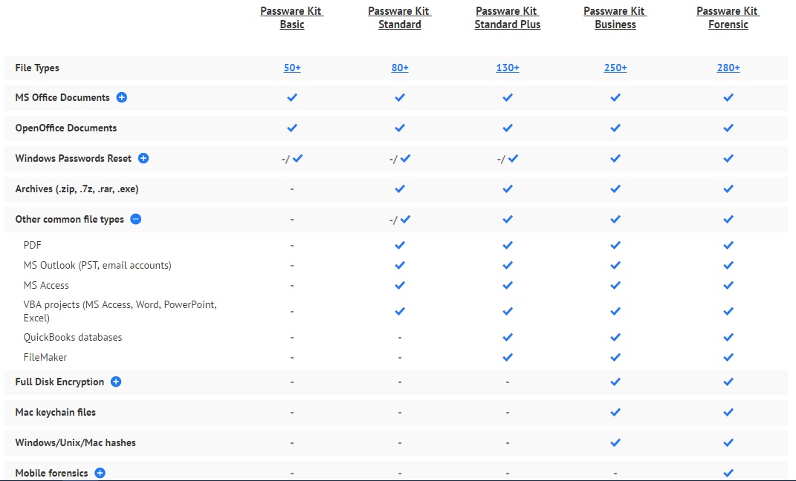Open Passware Kit Standard Plus link

tap(507, 18)
